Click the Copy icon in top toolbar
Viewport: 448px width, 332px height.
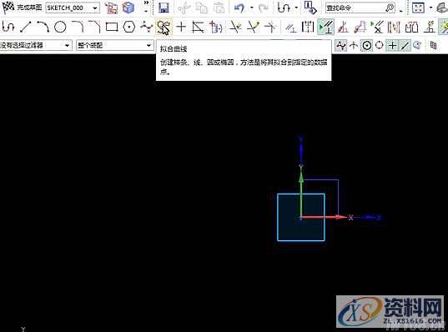pos(201,8)
